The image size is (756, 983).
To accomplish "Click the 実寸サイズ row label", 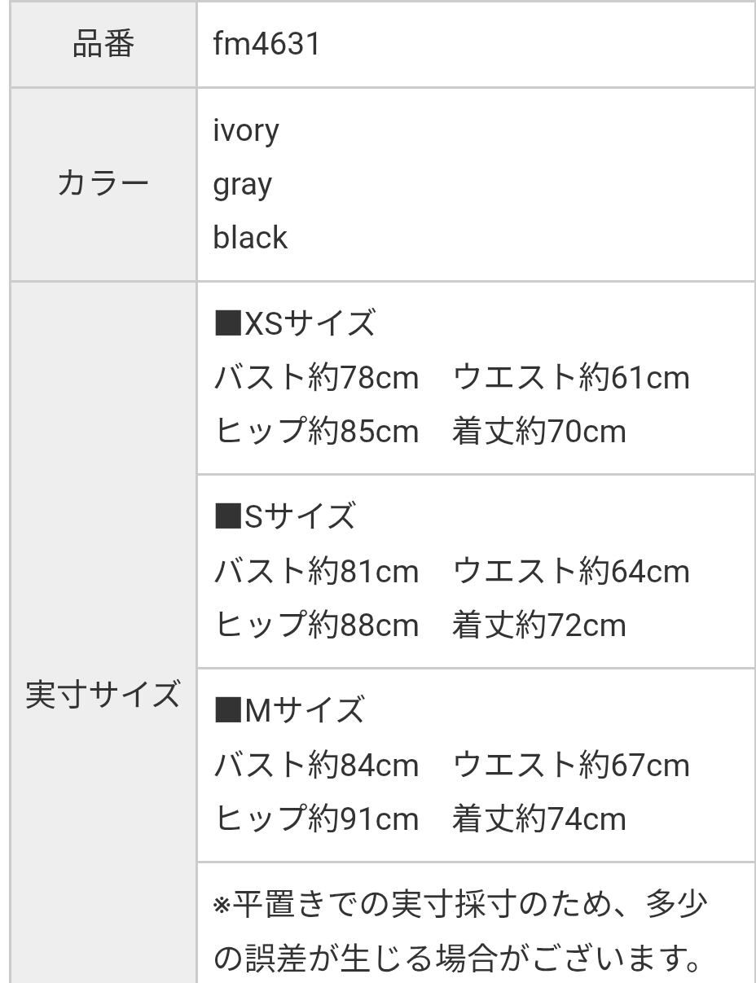I will pyautogui.click(x=103, y=695).
